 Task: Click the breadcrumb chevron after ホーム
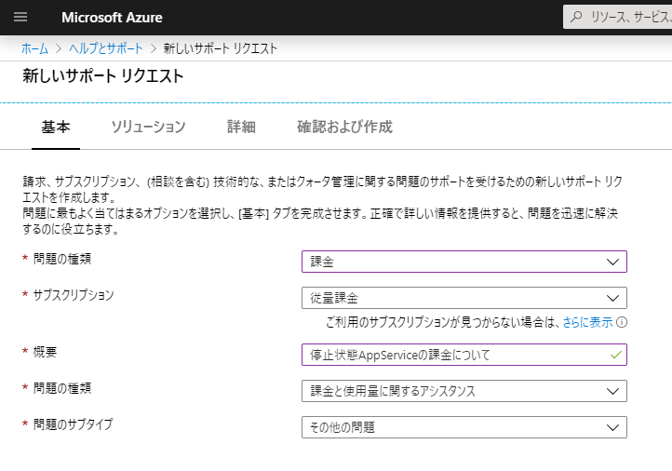coord(59,48)
